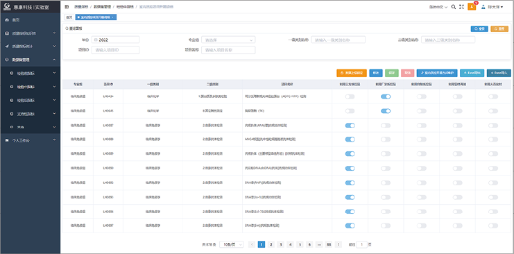Enable 利用三方质控品 for row LH0434

click(350, 96)
